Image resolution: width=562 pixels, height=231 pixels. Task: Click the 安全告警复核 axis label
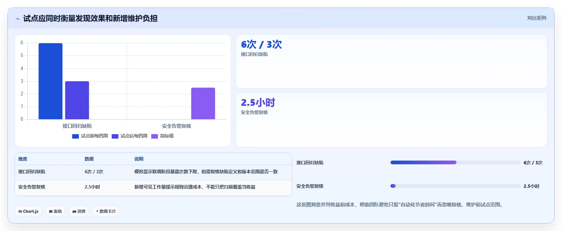click(x=177, y=126)
